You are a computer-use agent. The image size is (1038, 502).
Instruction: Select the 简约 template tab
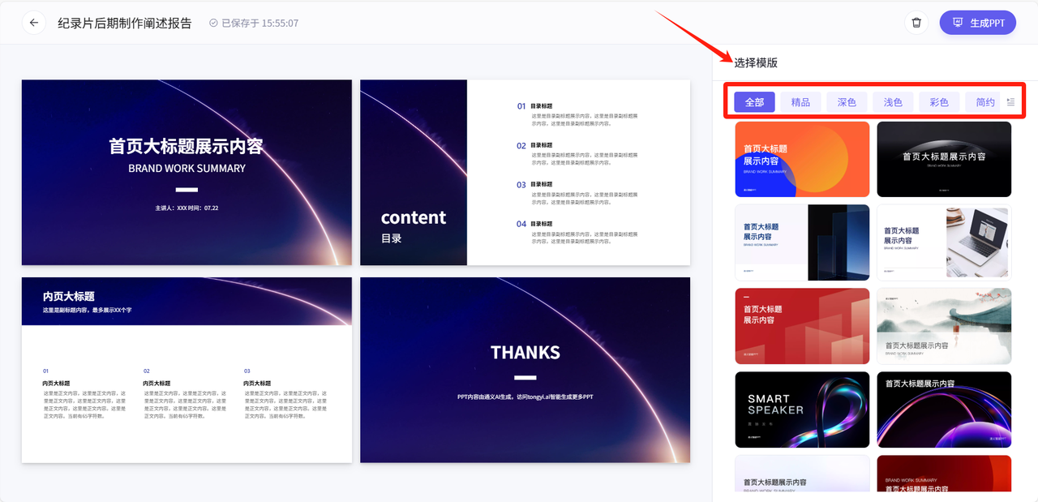984,102
